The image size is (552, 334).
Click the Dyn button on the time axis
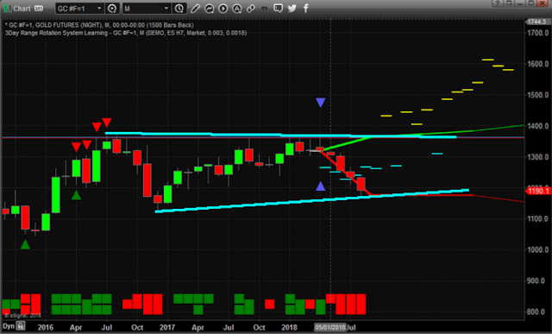point(9,326)
